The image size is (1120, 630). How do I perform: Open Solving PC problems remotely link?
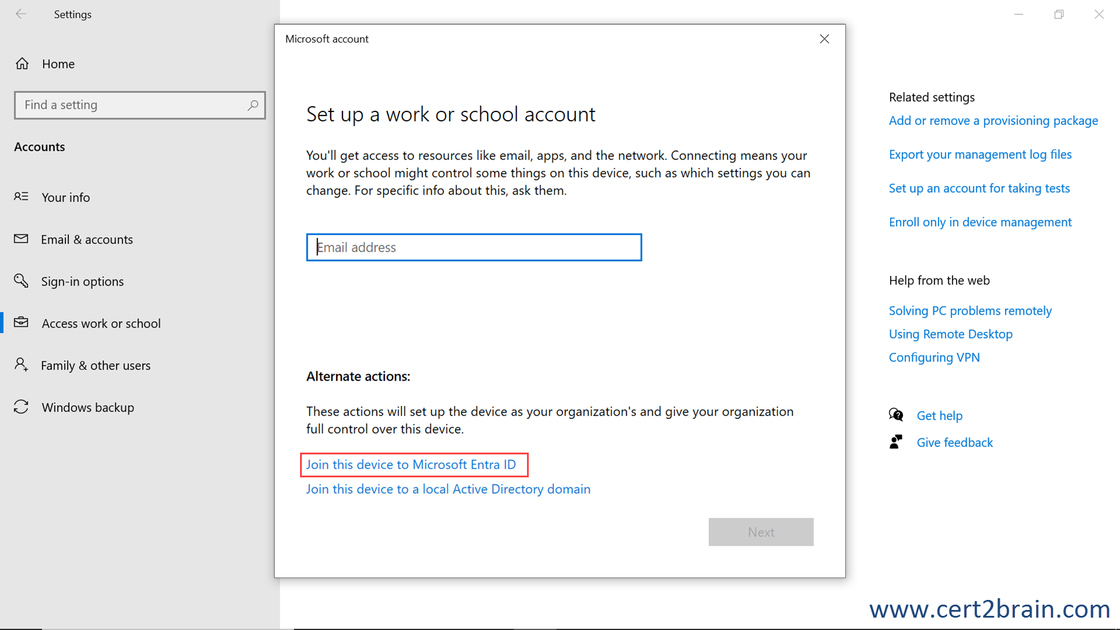[x=970, y=311]
